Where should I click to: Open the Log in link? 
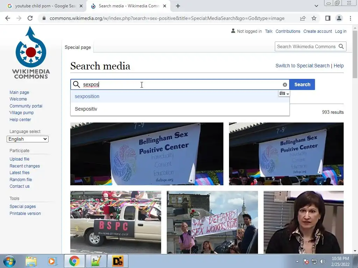click(x=341, y=31)
